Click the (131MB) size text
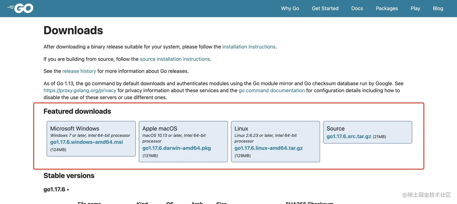457x204 pixels. coord(150,155)
